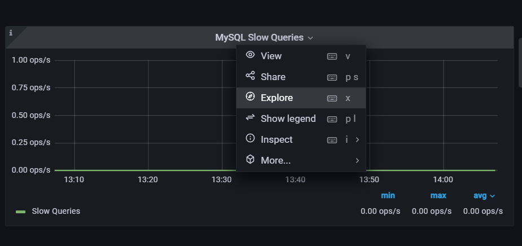Select the Share menu entry
This screenshot has height=246, width=522.
pyautogui.click(x=301, y=77)
